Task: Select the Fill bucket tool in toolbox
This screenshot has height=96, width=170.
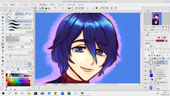Action: pos(3,61)
